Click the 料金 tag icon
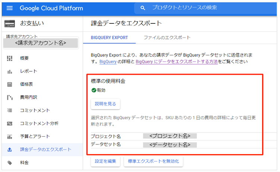Screen dimensions: 280x172 [10, 163]
